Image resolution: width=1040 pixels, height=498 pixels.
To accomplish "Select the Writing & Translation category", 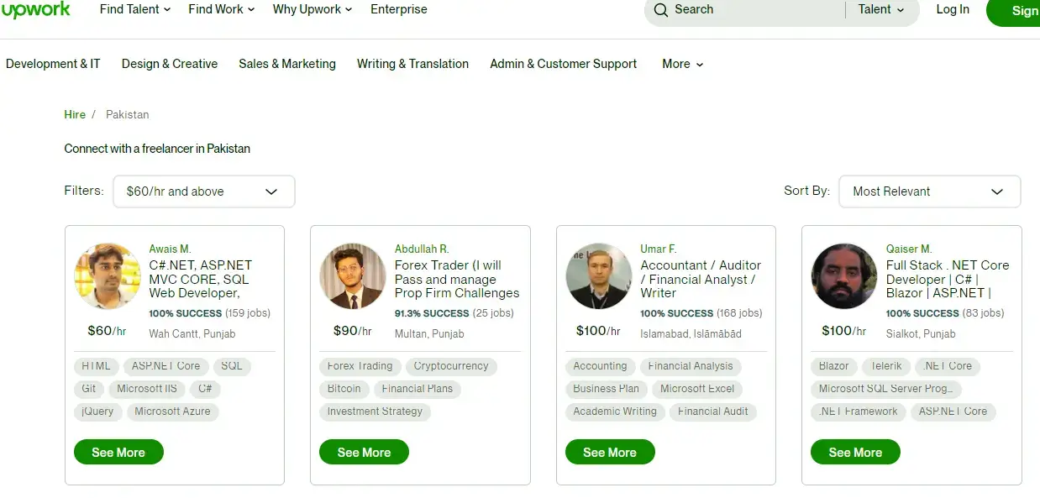I will click(412, 64).
